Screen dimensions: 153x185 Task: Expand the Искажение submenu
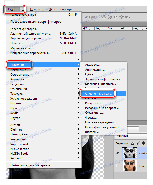coord(43,70)
